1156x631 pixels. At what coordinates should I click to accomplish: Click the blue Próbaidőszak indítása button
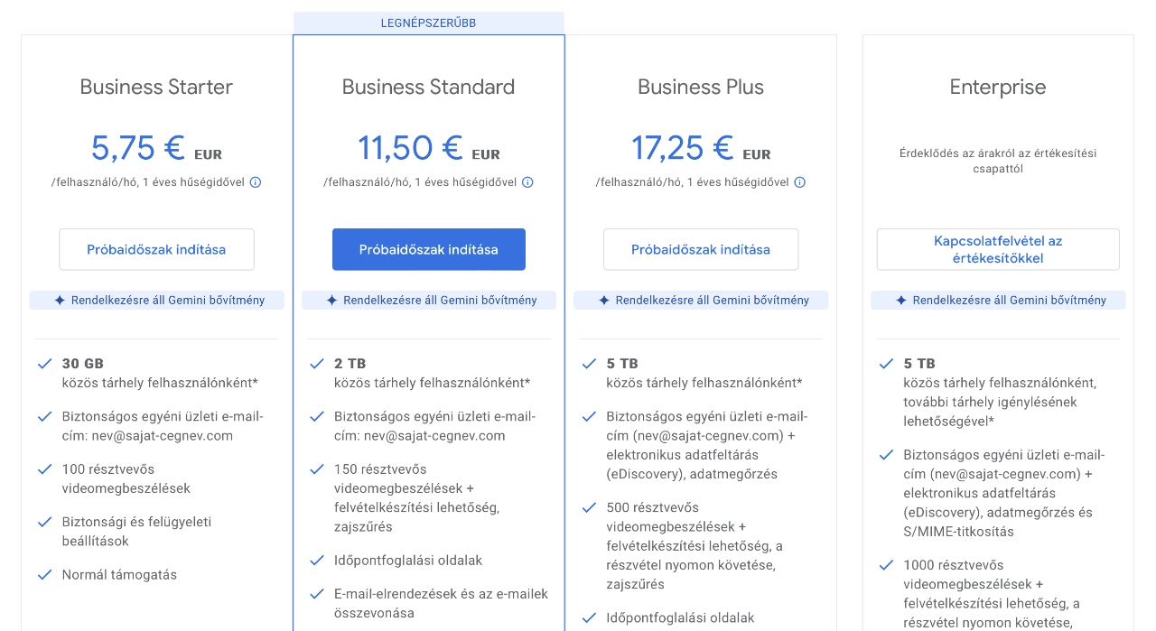429,249
